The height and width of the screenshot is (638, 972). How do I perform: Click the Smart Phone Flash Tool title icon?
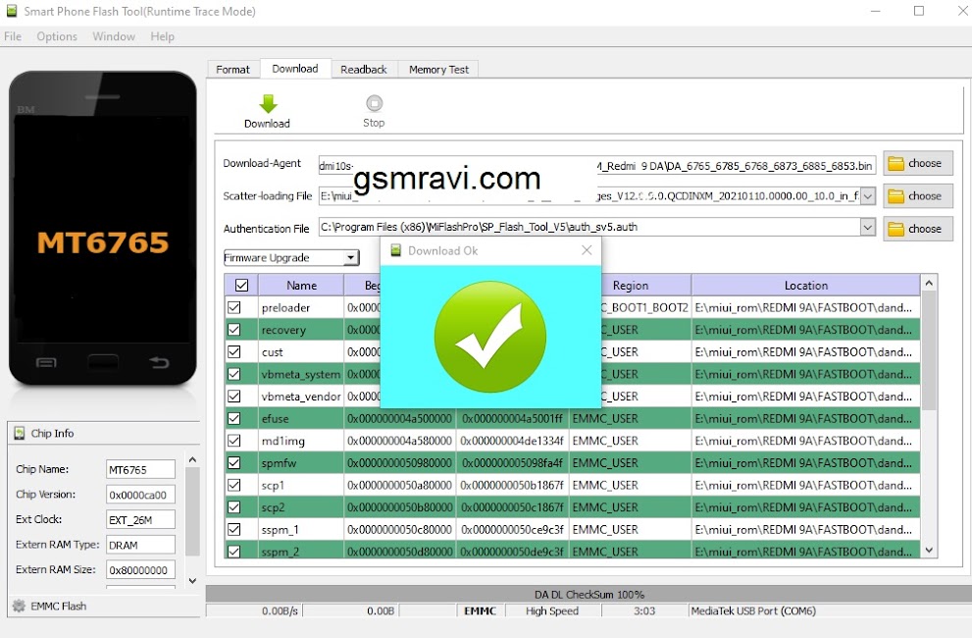pos(11,11)
